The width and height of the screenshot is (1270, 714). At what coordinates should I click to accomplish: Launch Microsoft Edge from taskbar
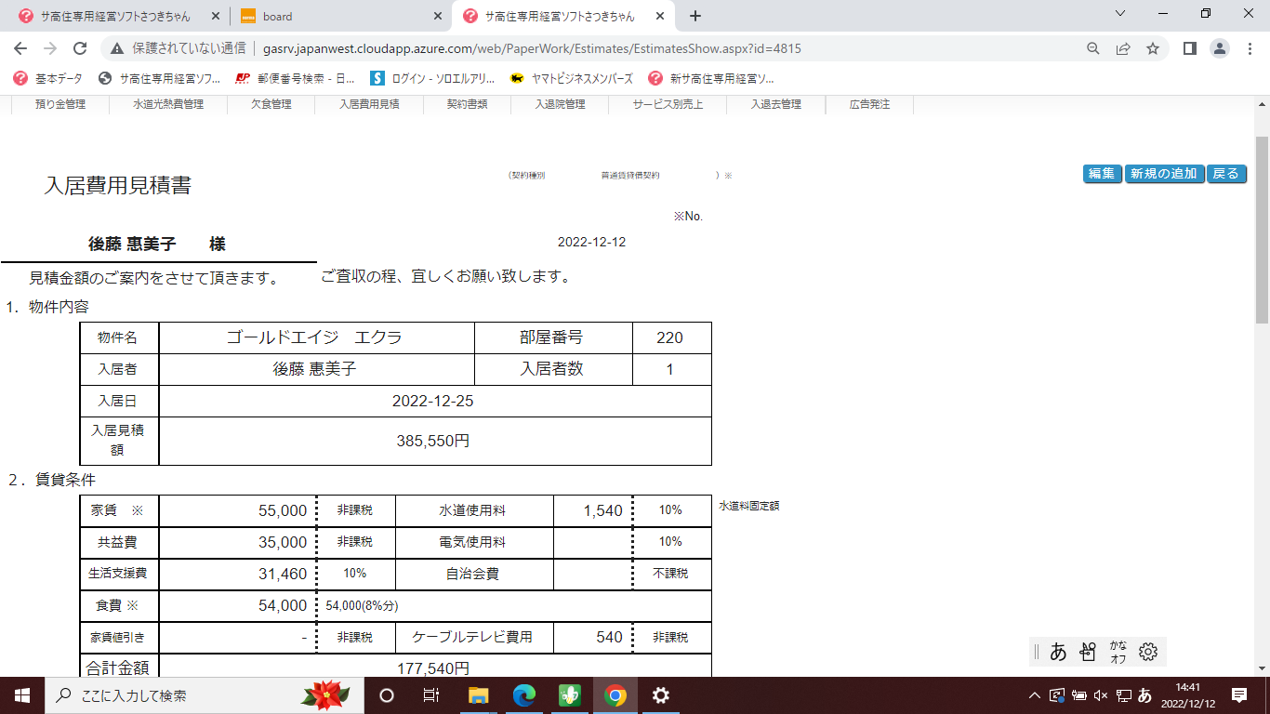524,695
